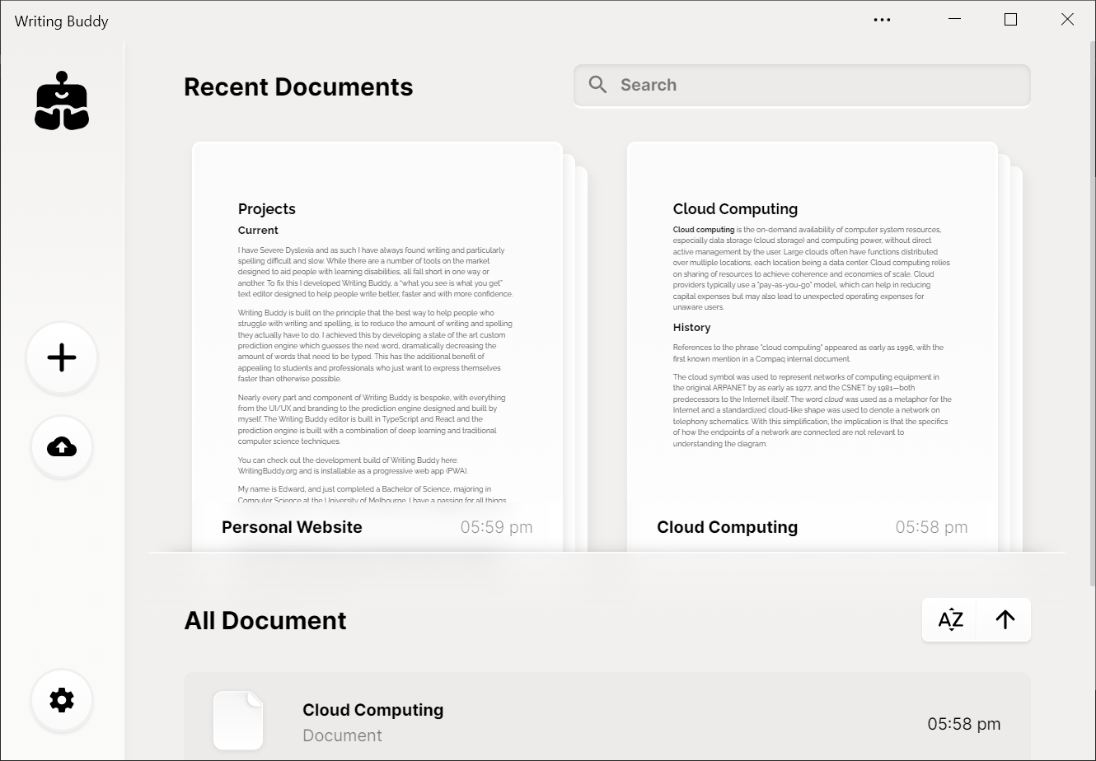Screen dimensions: 1096x761
Task: Click the Writing Buddy logo icon
Action: tap(62, 100)
